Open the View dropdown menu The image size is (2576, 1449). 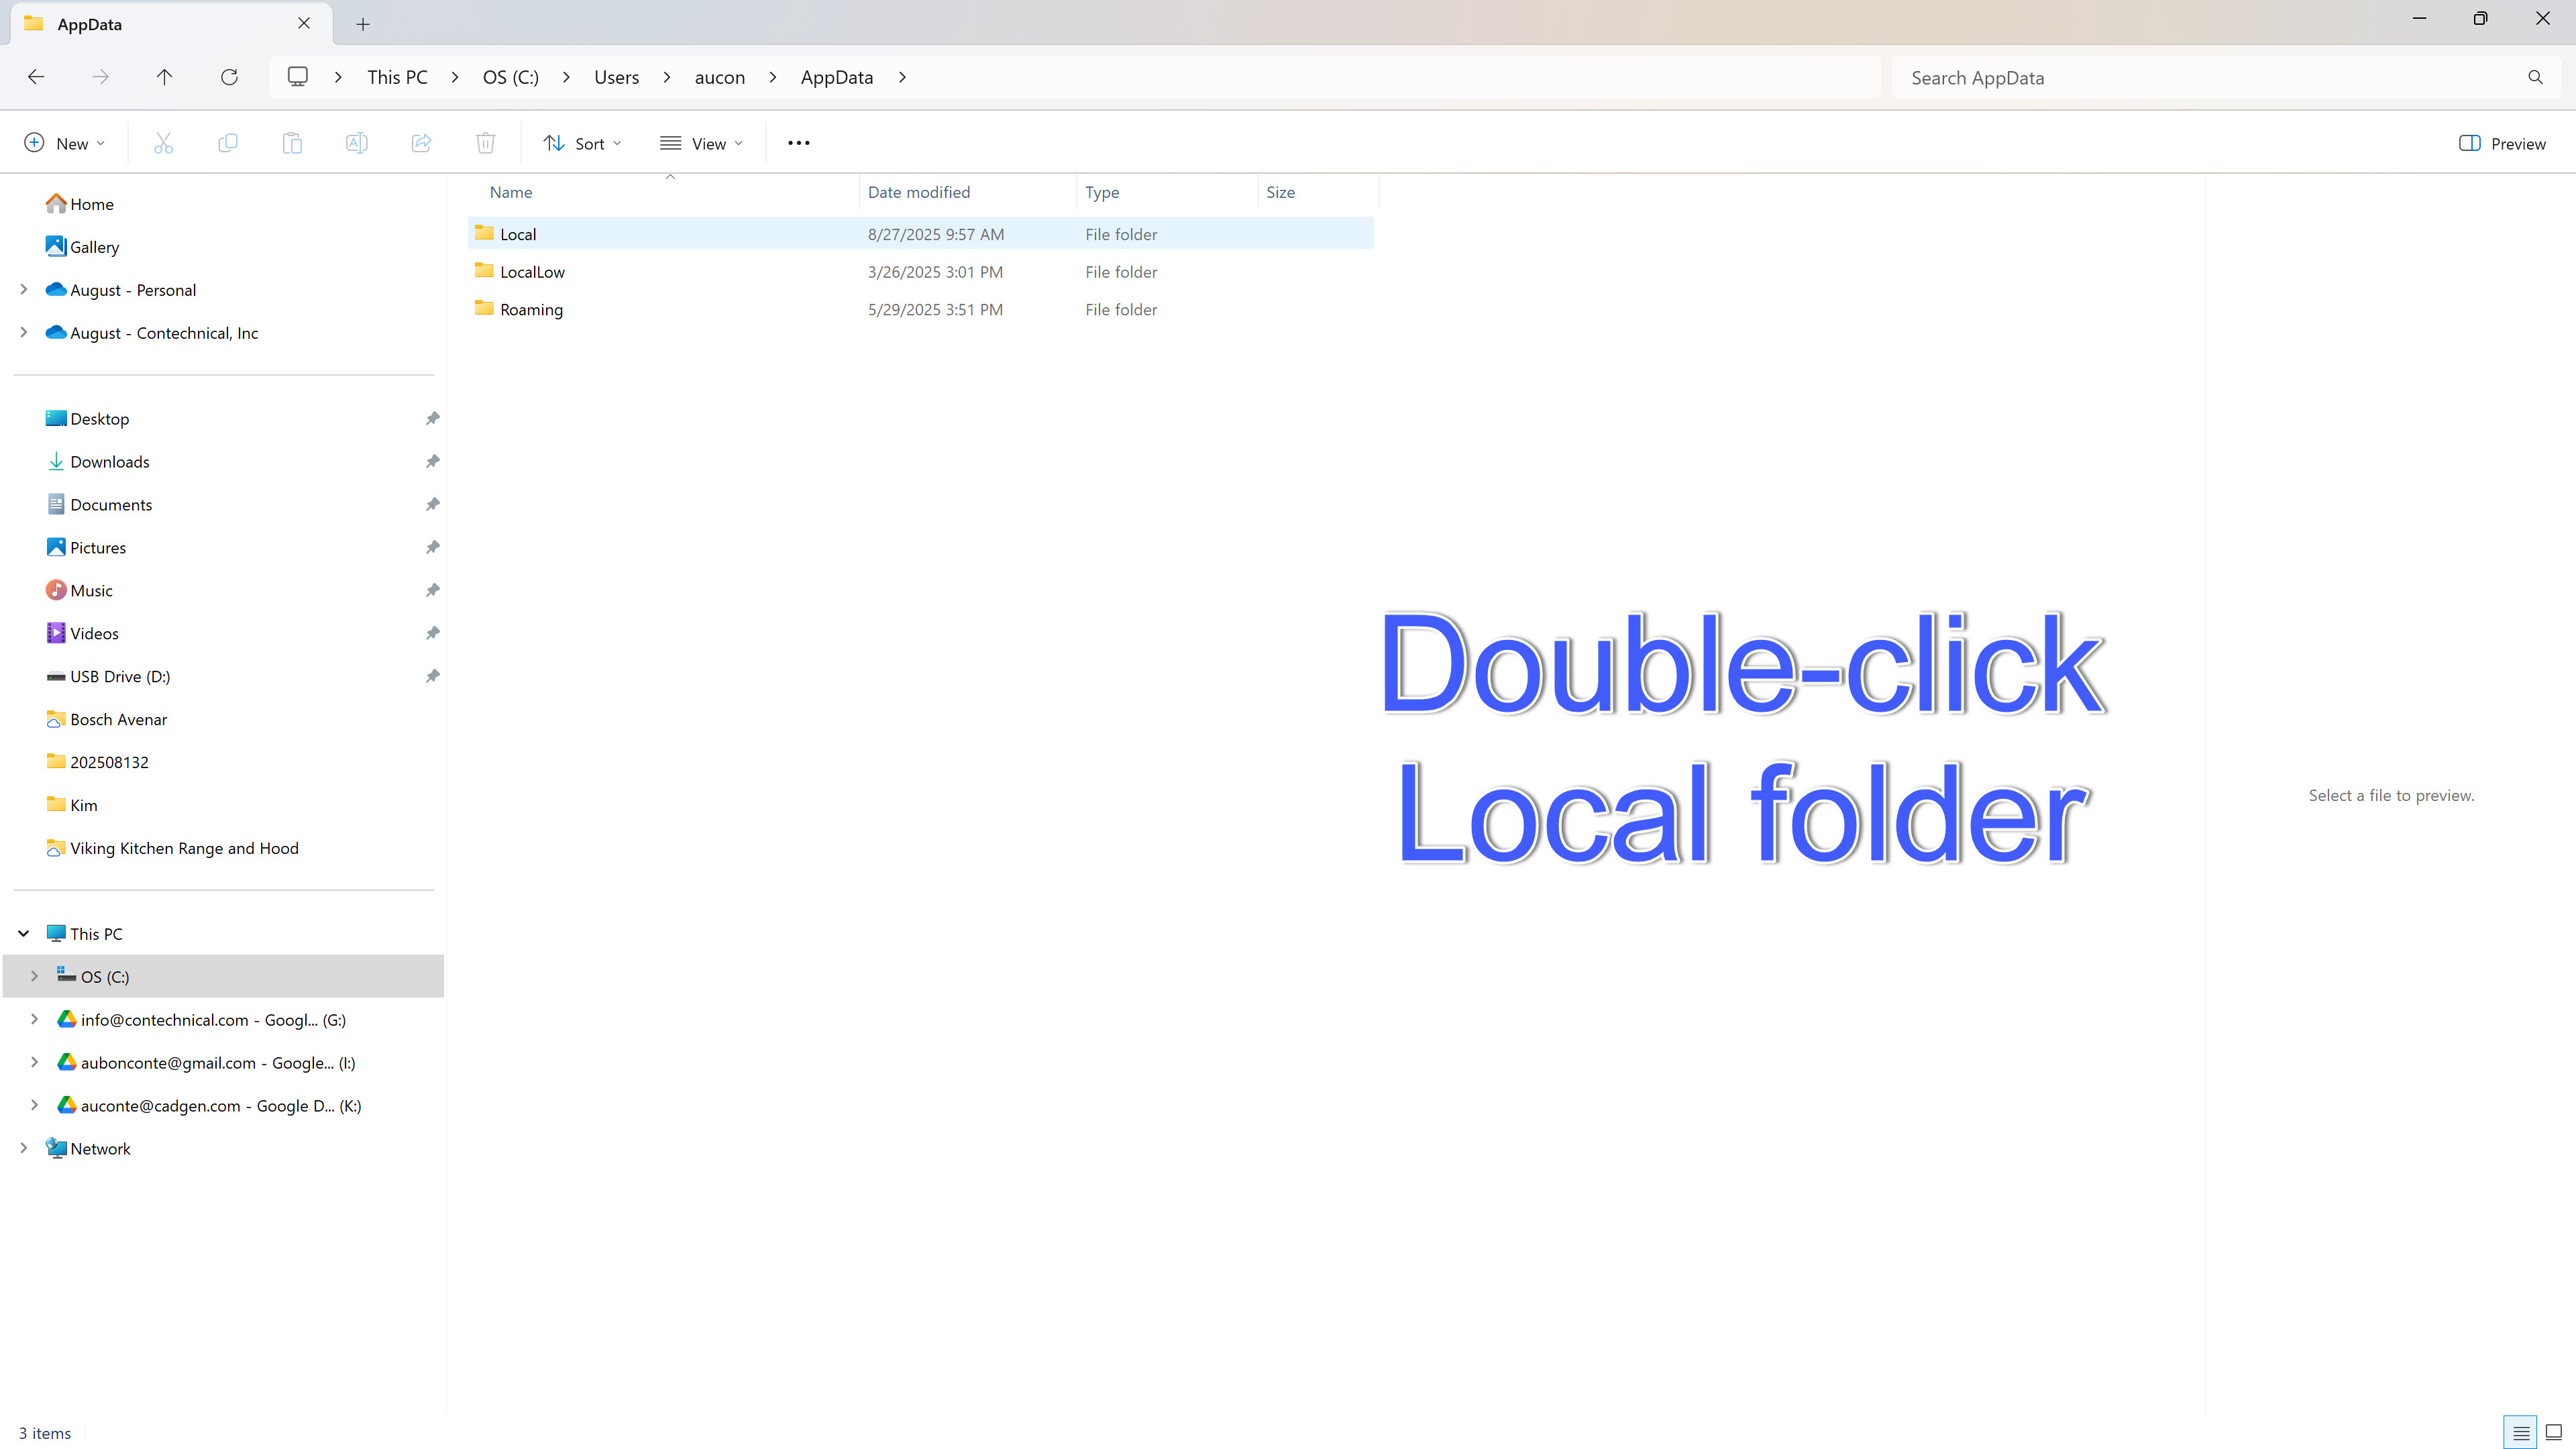[x=701, y=143]
